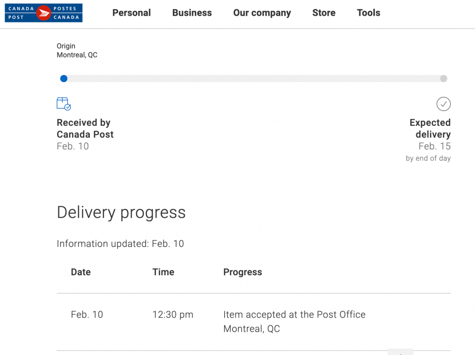Viewport: 475px width, 355px height.
Task: Click the Received by Canada Post label
Action: (x=85, y=128)
